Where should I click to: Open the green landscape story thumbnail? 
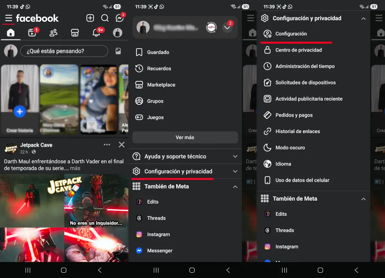(x=59, y=99)
